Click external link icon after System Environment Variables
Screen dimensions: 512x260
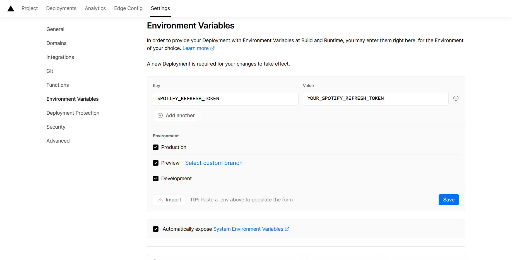click(287, 229)
